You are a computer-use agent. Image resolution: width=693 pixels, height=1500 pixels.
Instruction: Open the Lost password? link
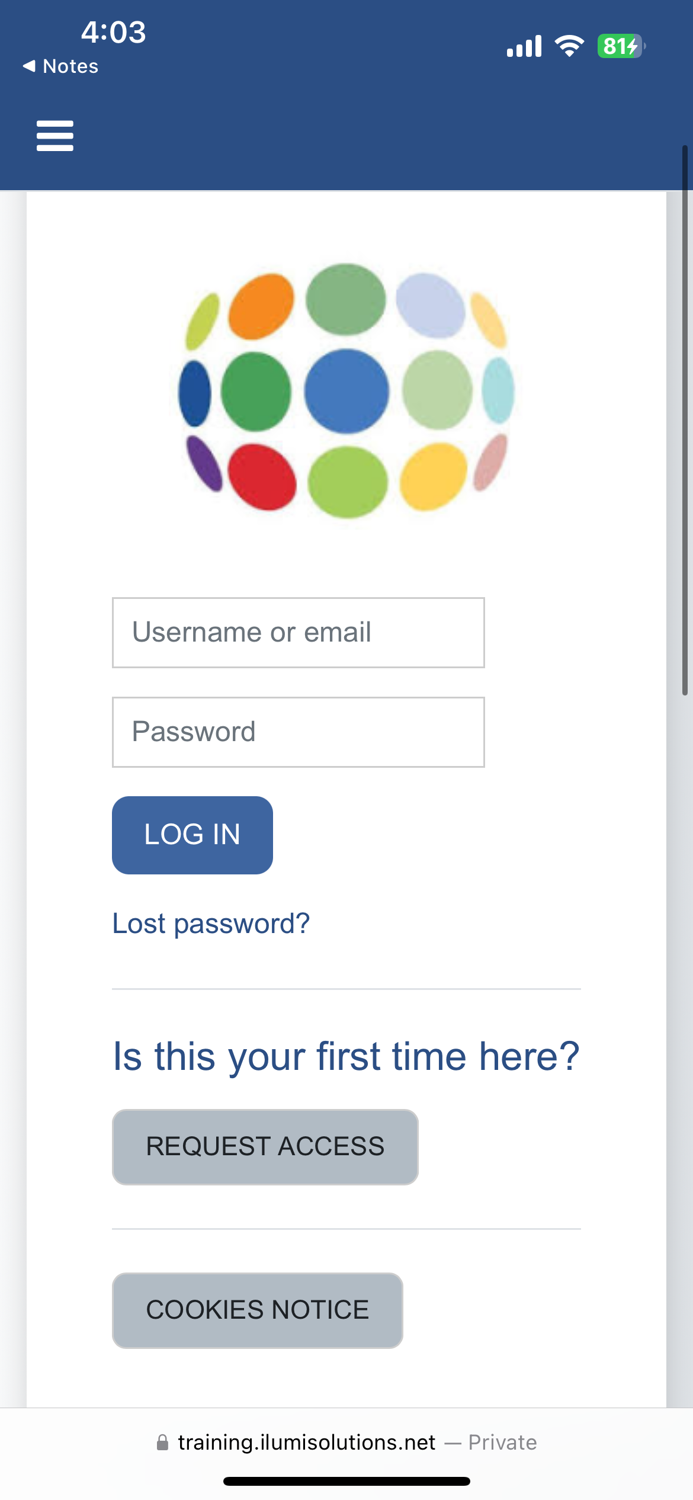[x=211, y=924]
